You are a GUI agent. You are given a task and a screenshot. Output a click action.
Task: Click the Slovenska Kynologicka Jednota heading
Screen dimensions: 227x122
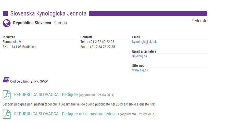(x=48, y=13)
